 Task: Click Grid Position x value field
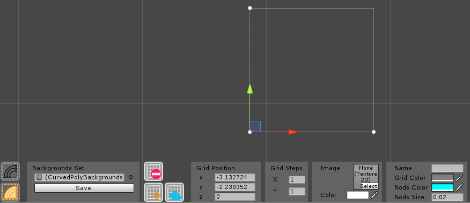[x=234, y=177]
